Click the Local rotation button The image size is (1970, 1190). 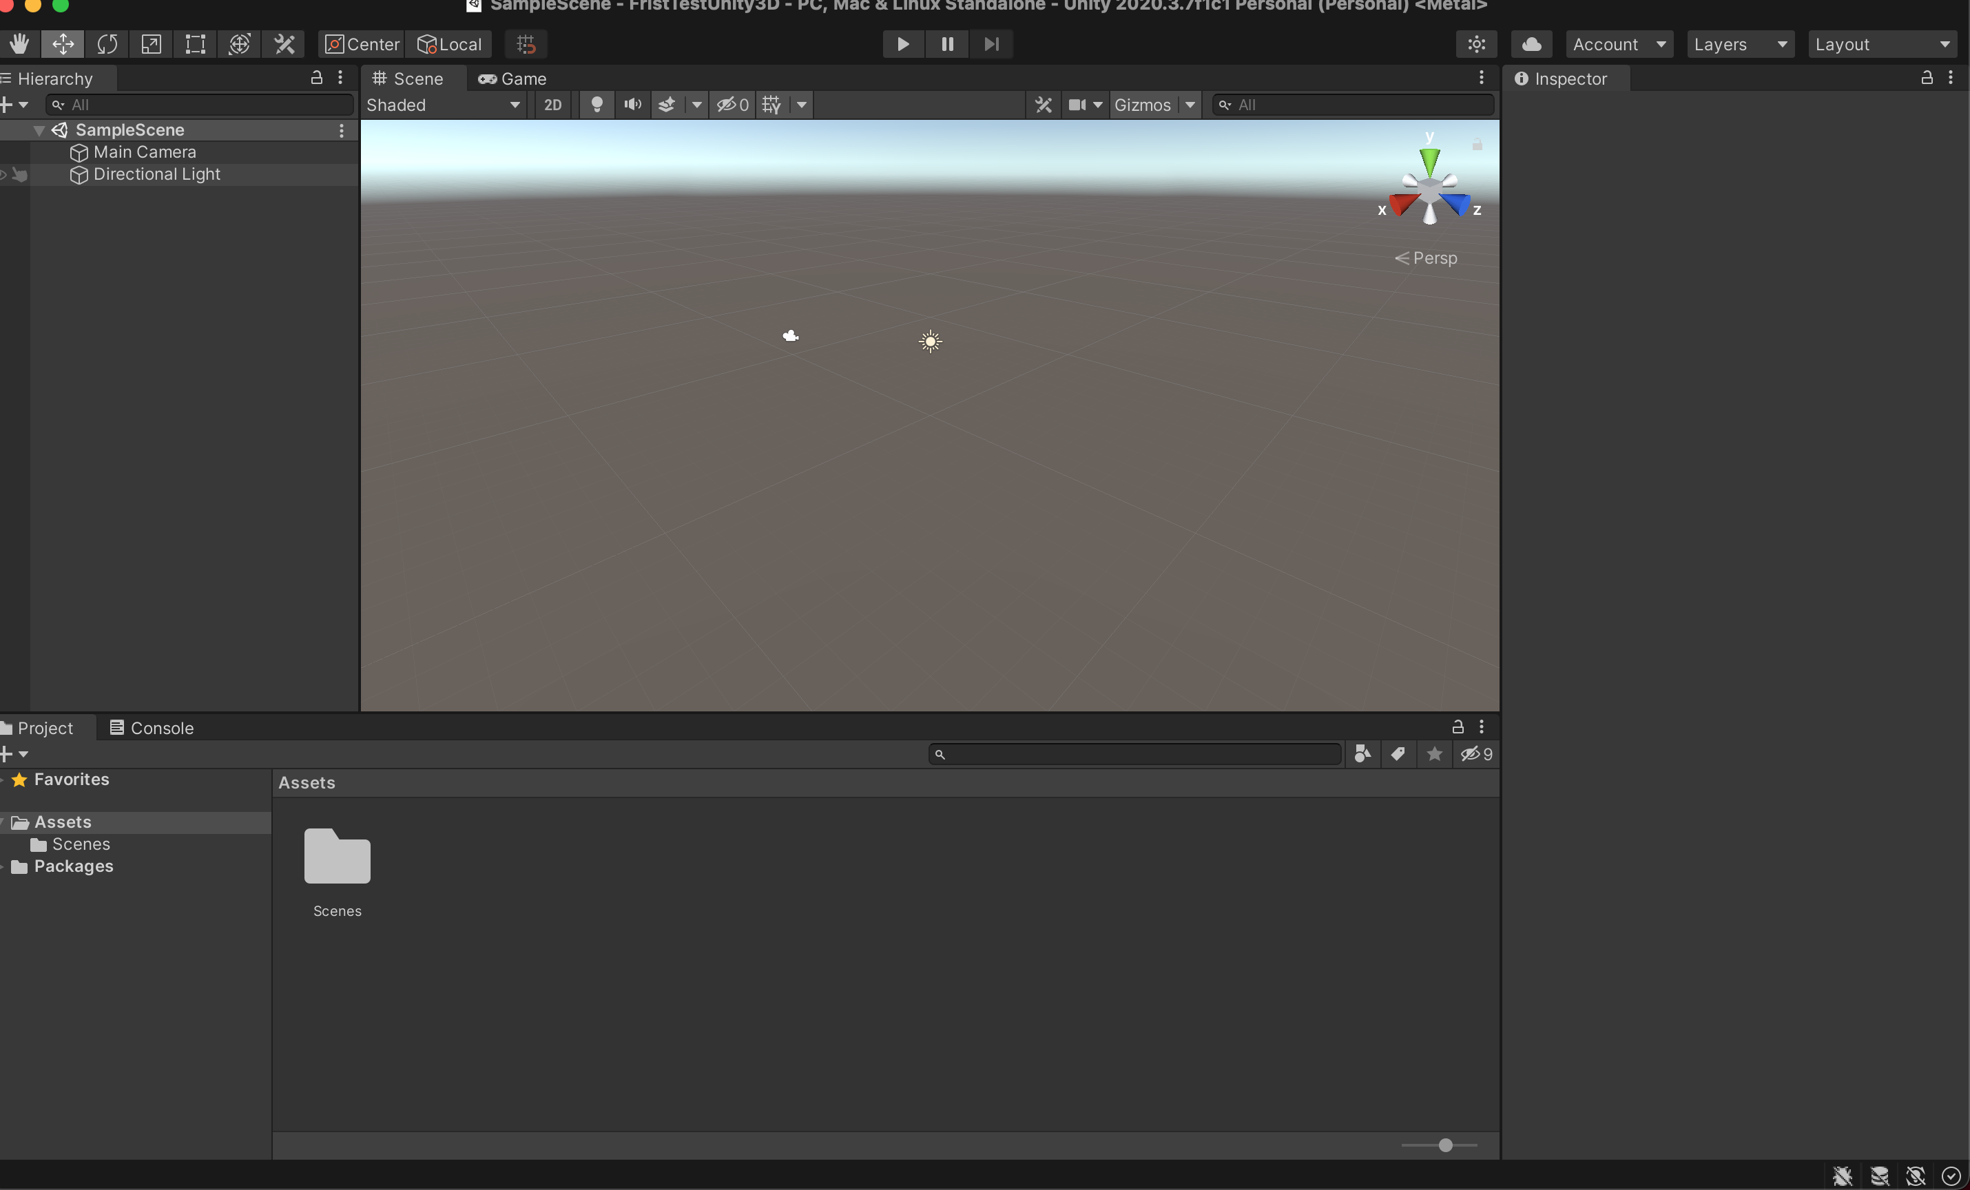pyautogui.click(x=450, y=44)
